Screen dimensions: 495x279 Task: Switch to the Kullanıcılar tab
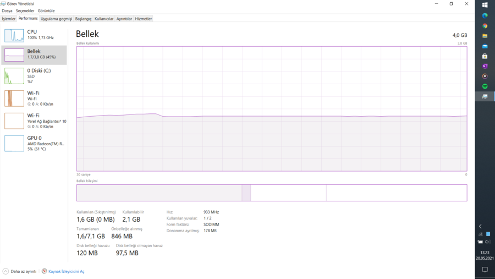(x=104, y=19)
